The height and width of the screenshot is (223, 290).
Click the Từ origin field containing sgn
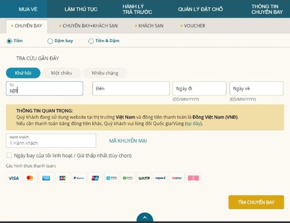point(45,89)
